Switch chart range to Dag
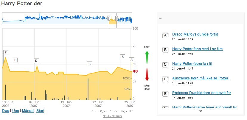 [5, 111]
